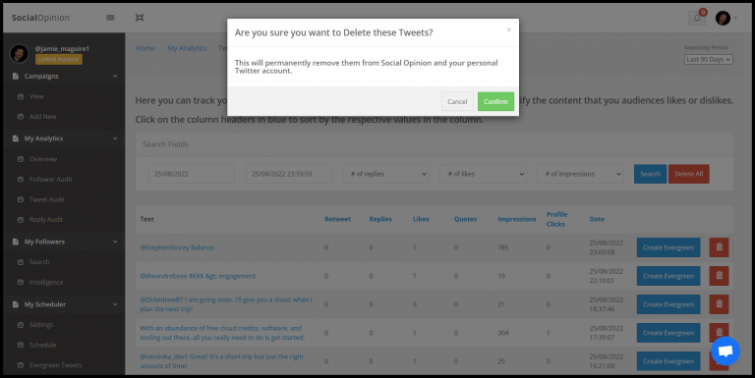The width and height of the screenshot is (755, 378).
Task: Click the My Analytics document icon
Action: pos(16,138)
